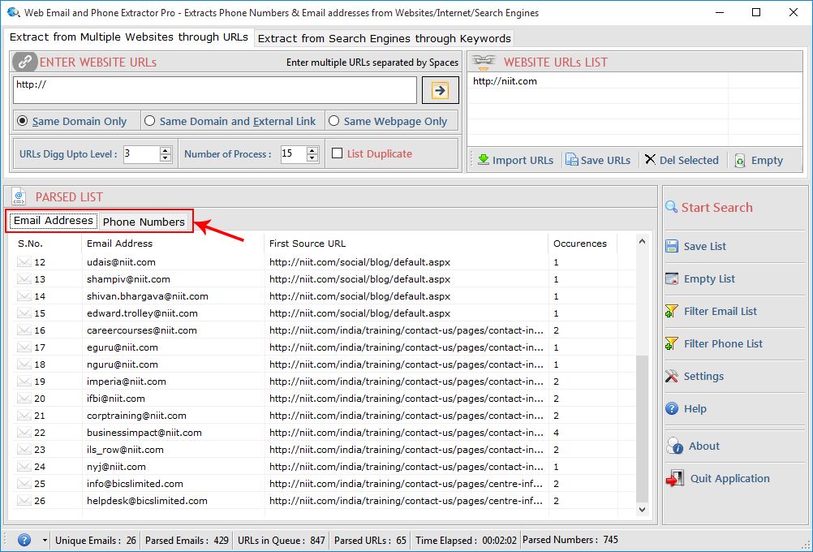The image size is (813, 552).
Task: Click the Save List label
Action: 704,246
